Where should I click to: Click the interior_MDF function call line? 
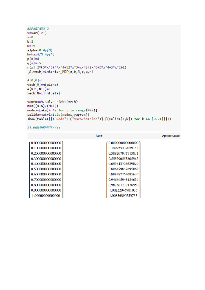(x=60, y=71)
